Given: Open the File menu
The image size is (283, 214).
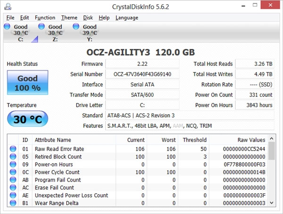Looking at the screenshot, I should [x=10, y=18].
